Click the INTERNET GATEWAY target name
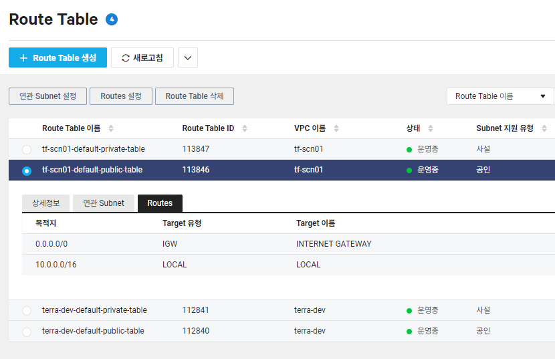This screenshot has height=359, width=555. [334, 244]
